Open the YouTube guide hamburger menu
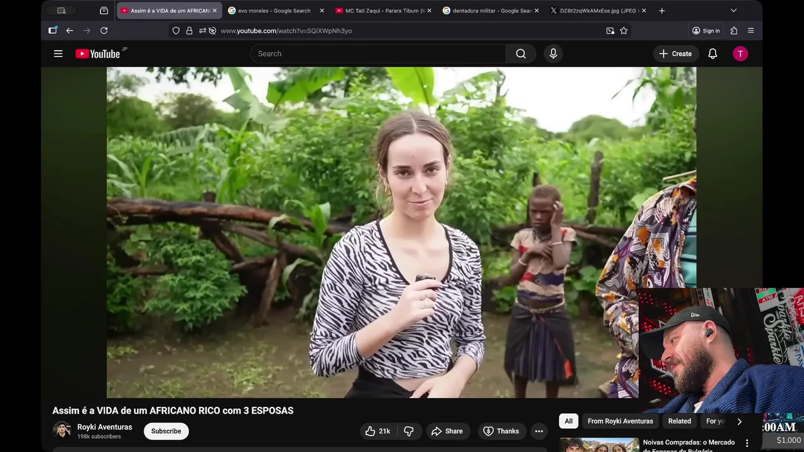 [58, 54]
